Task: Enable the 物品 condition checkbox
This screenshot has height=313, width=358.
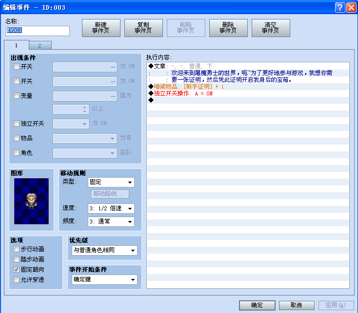Action: [16, 138]
